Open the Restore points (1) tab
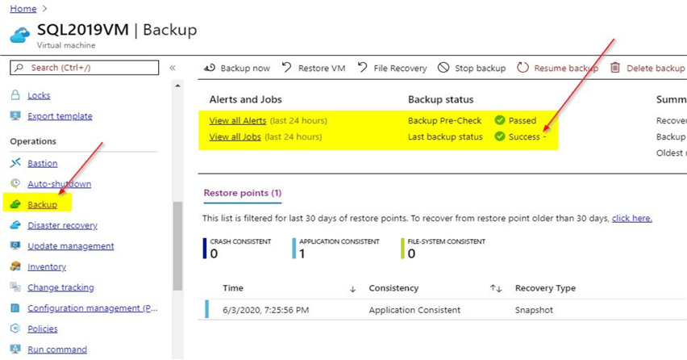687x360 pixels. [243, 193]
